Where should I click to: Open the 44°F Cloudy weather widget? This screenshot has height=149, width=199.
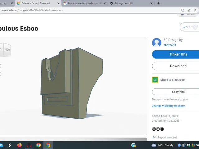(162, 145)
